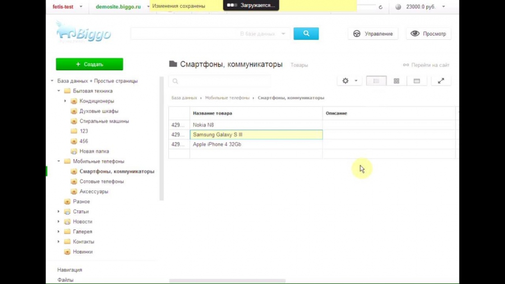Go to Мобильные телефоны breadcrumb

(x=227, y=98)
